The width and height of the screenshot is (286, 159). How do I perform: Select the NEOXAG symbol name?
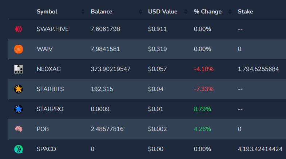[49, 69]
